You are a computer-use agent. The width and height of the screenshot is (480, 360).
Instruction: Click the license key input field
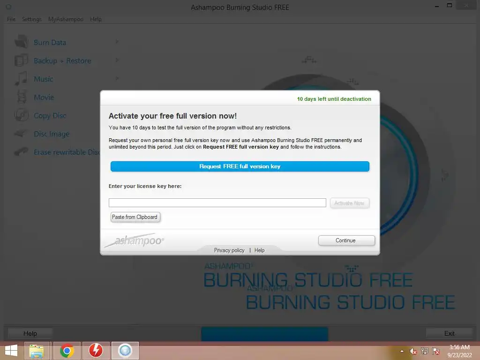[217, 202]
